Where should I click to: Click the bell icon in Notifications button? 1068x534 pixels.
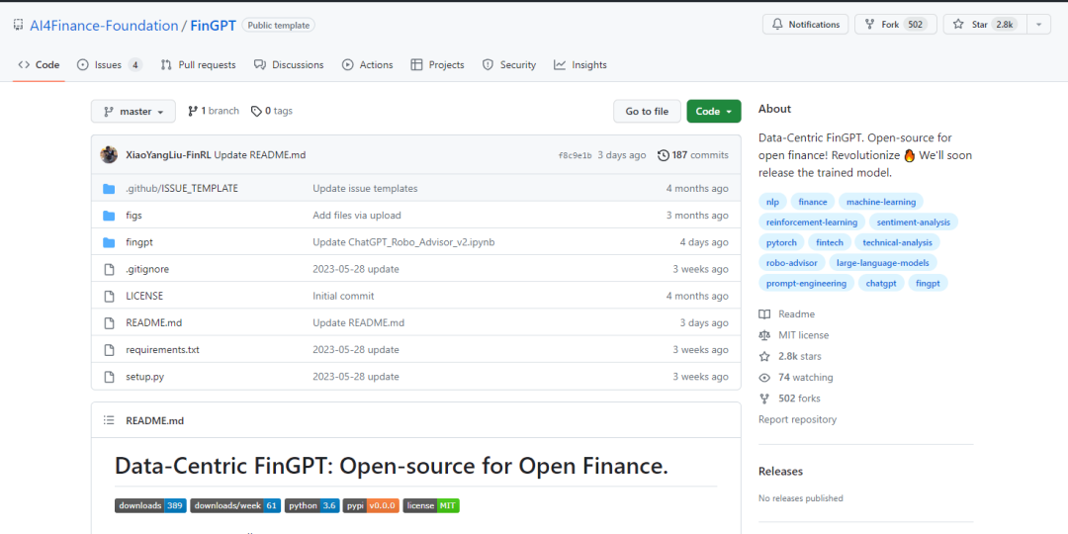777,25
